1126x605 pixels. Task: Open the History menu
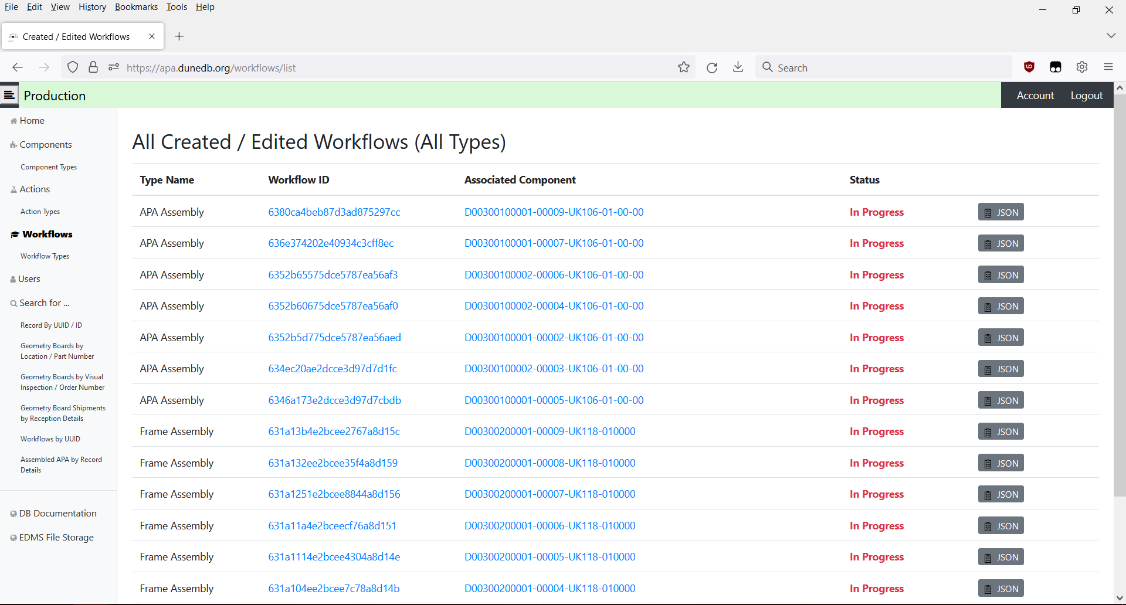coord(92,7)
